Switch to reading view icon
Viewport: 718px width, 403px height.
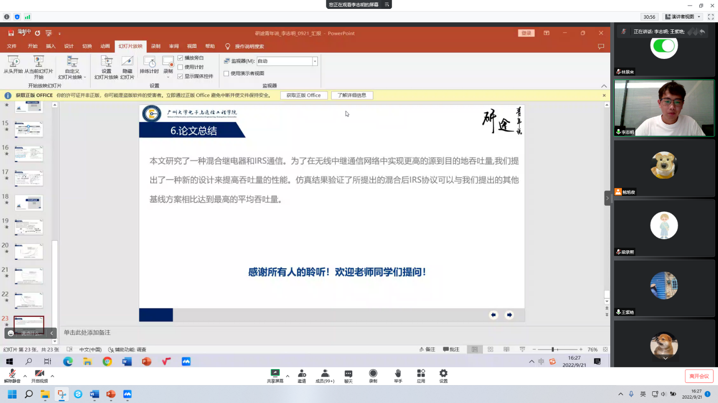point(507,349)
